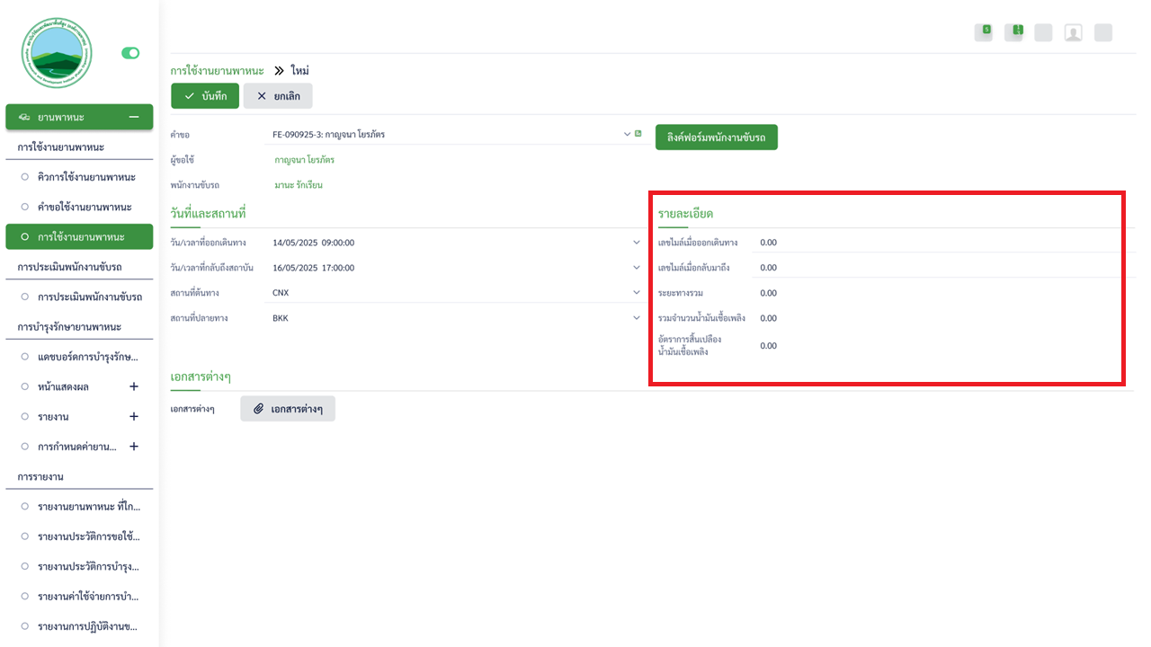Click the vehicle icon in ยานพาหนะ menu

coord(24,118)
